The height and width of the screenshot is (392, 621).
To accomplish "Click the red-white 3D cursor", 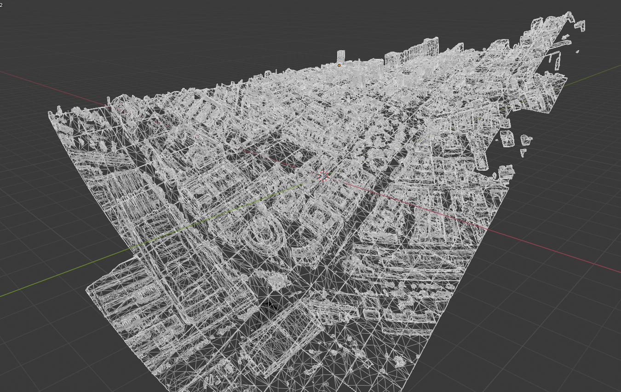I will tap(323, 176).
